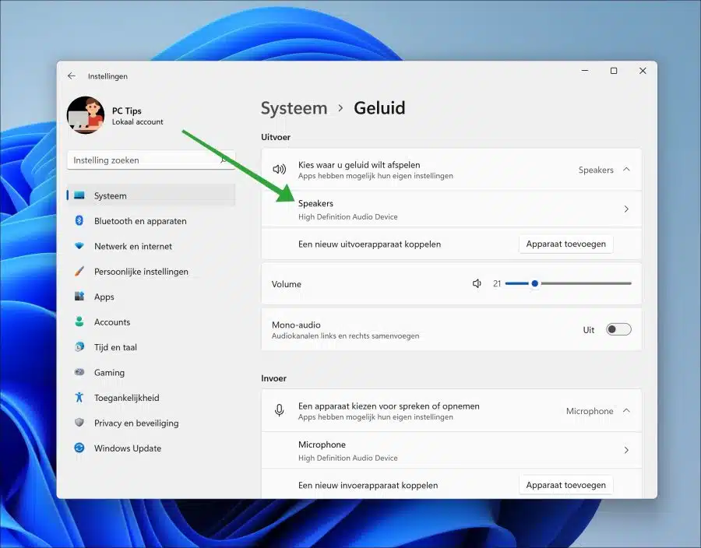
Task: Click the chevron arrow on Microphone row
Action: 626,450
